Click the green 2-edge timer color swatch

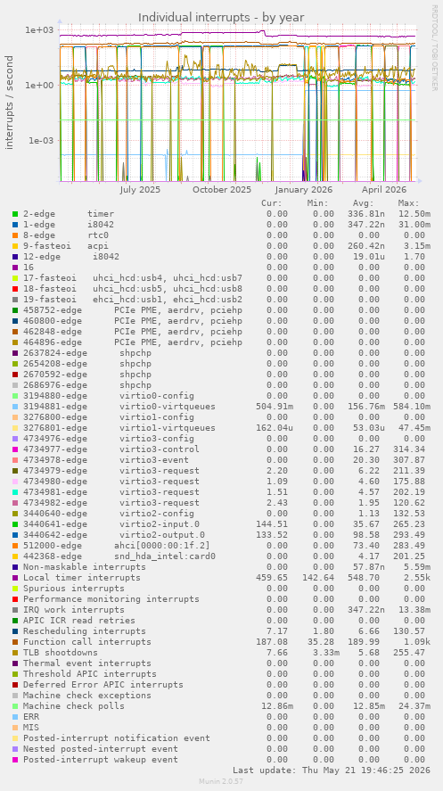(x=15, y=214)
